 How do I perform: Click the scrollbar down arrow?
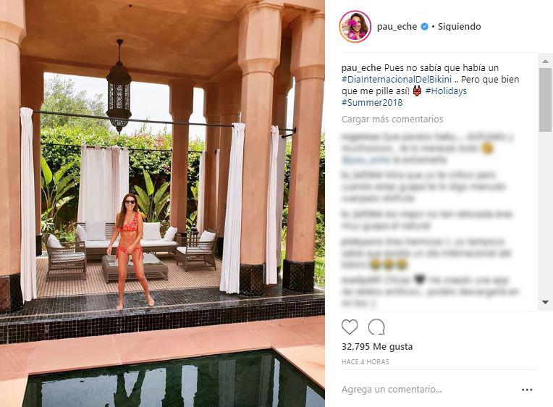tap(545, 302)
